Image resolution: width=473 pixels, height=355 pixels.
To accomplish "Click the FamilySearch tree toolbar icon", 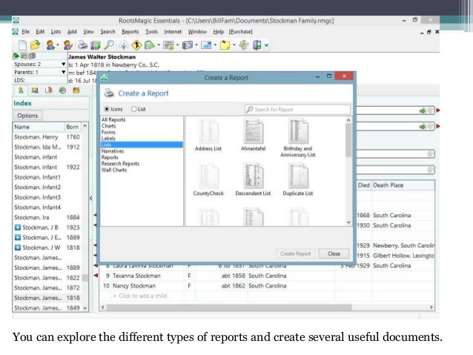I will pos(123,45).
